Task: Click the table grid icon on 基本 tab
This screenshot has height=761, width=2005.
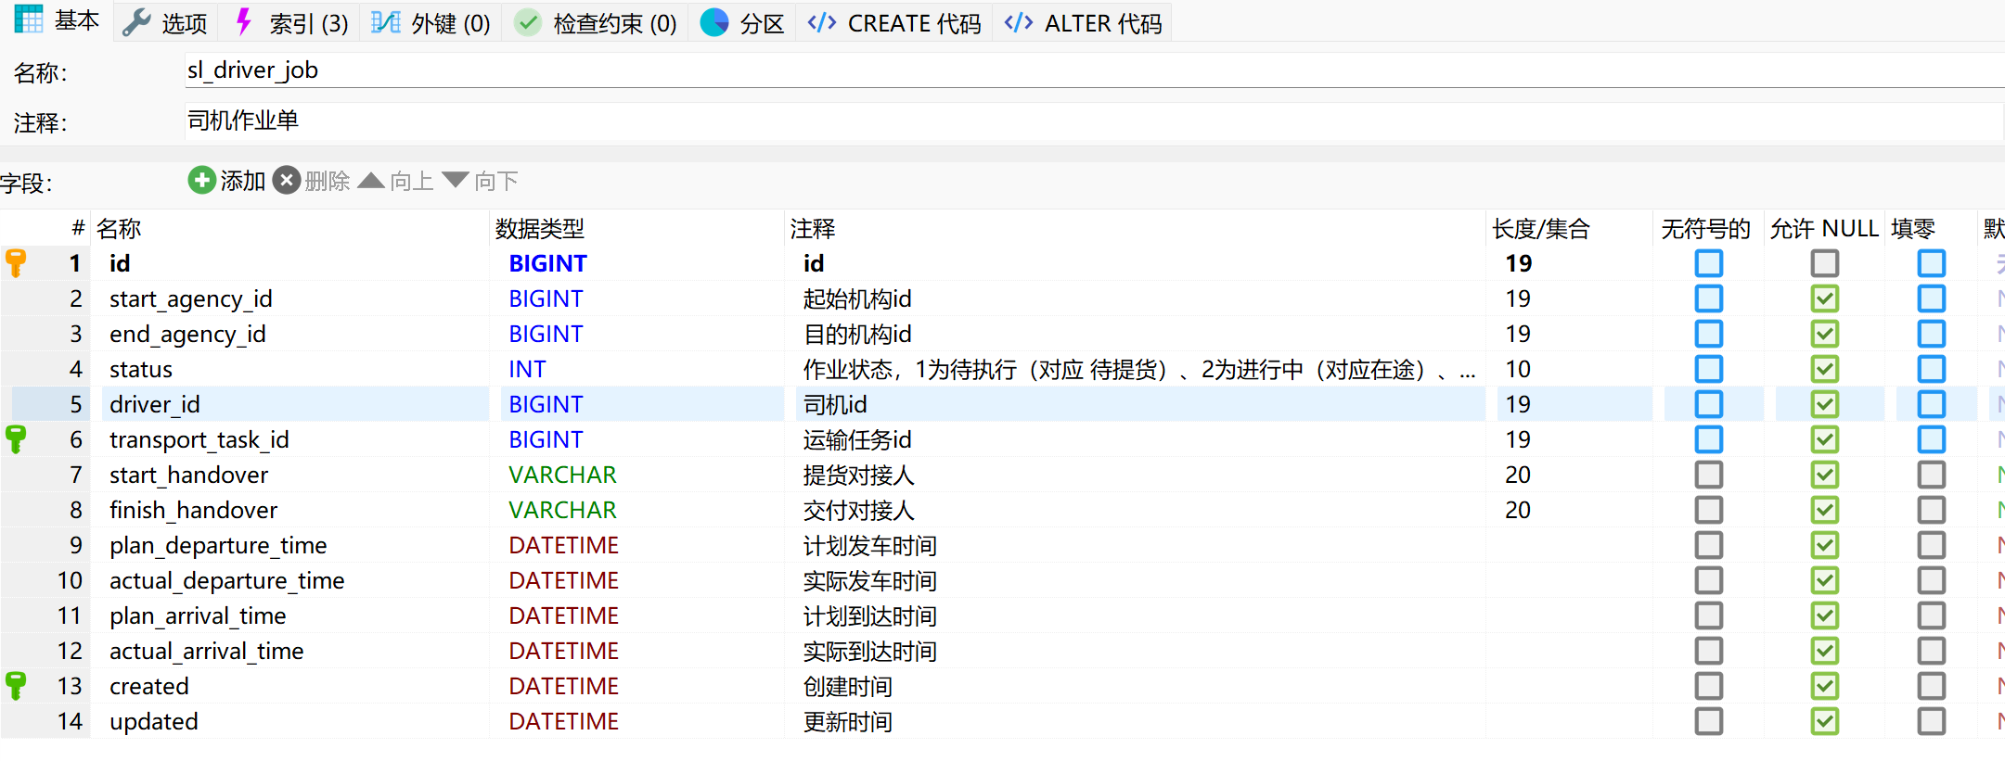Action: point(29,19)
